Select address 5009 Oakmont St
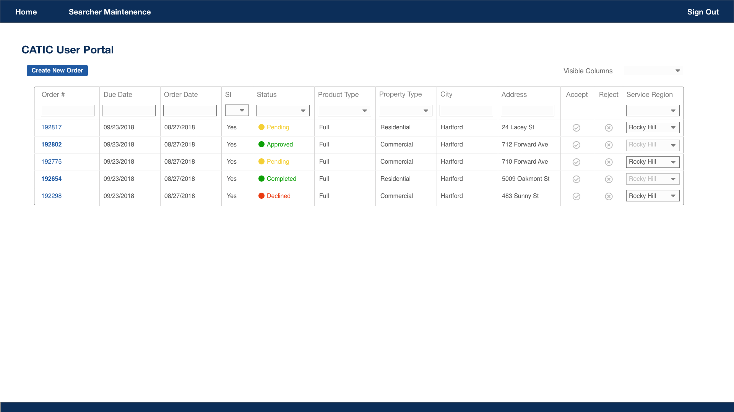Viewport: 734px width, 412px height. [526, 179]
